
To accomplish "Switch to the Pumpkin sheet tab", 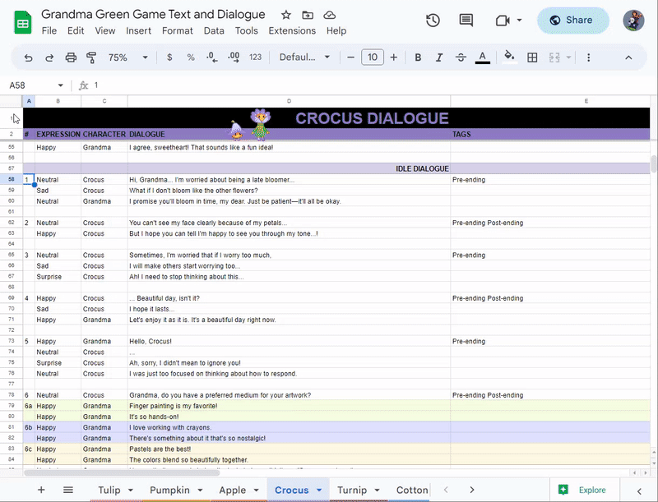I will [x=169, y=490].
